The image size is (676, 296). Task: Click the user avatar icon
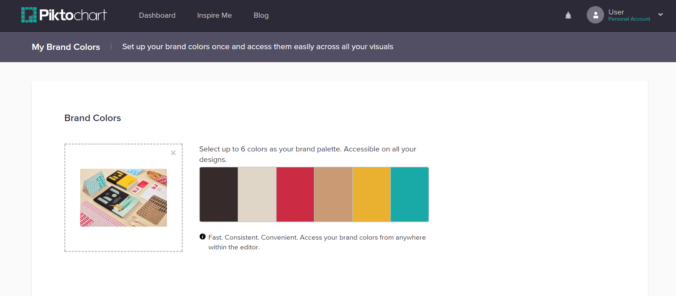tap(595, 15)
